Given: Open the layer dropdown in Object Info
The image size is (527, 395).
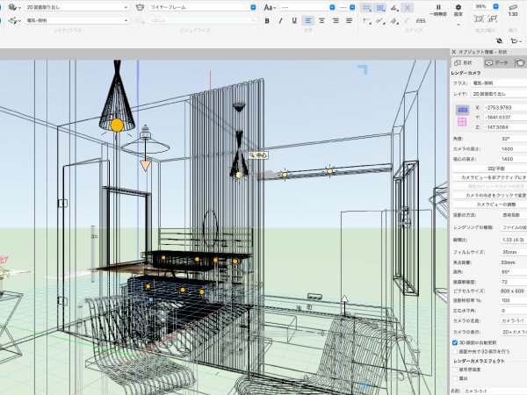Looking at the screenshot, I should [499, 94].
